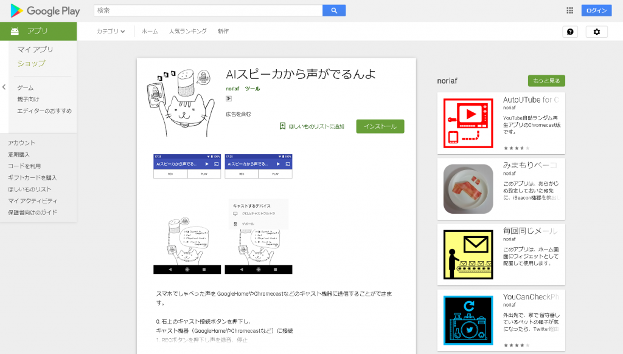The width and height of the screenshot is (623, 354).
Task: Open the 人気ランキング tab
Action: pyautogui.click(x=187, y=32)
